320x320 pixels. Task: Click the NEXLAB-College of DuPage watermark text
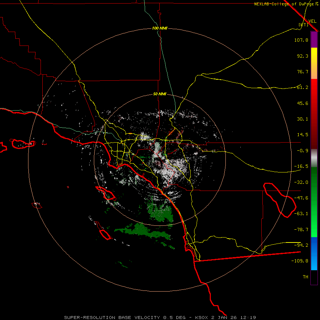[x=284, y=4]
